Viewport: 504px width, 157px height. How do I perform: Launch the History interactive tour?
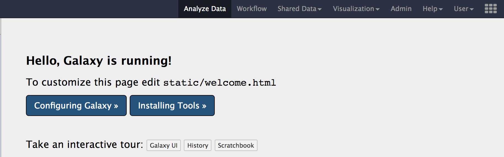pyautogui.click(x=198, y=145)
